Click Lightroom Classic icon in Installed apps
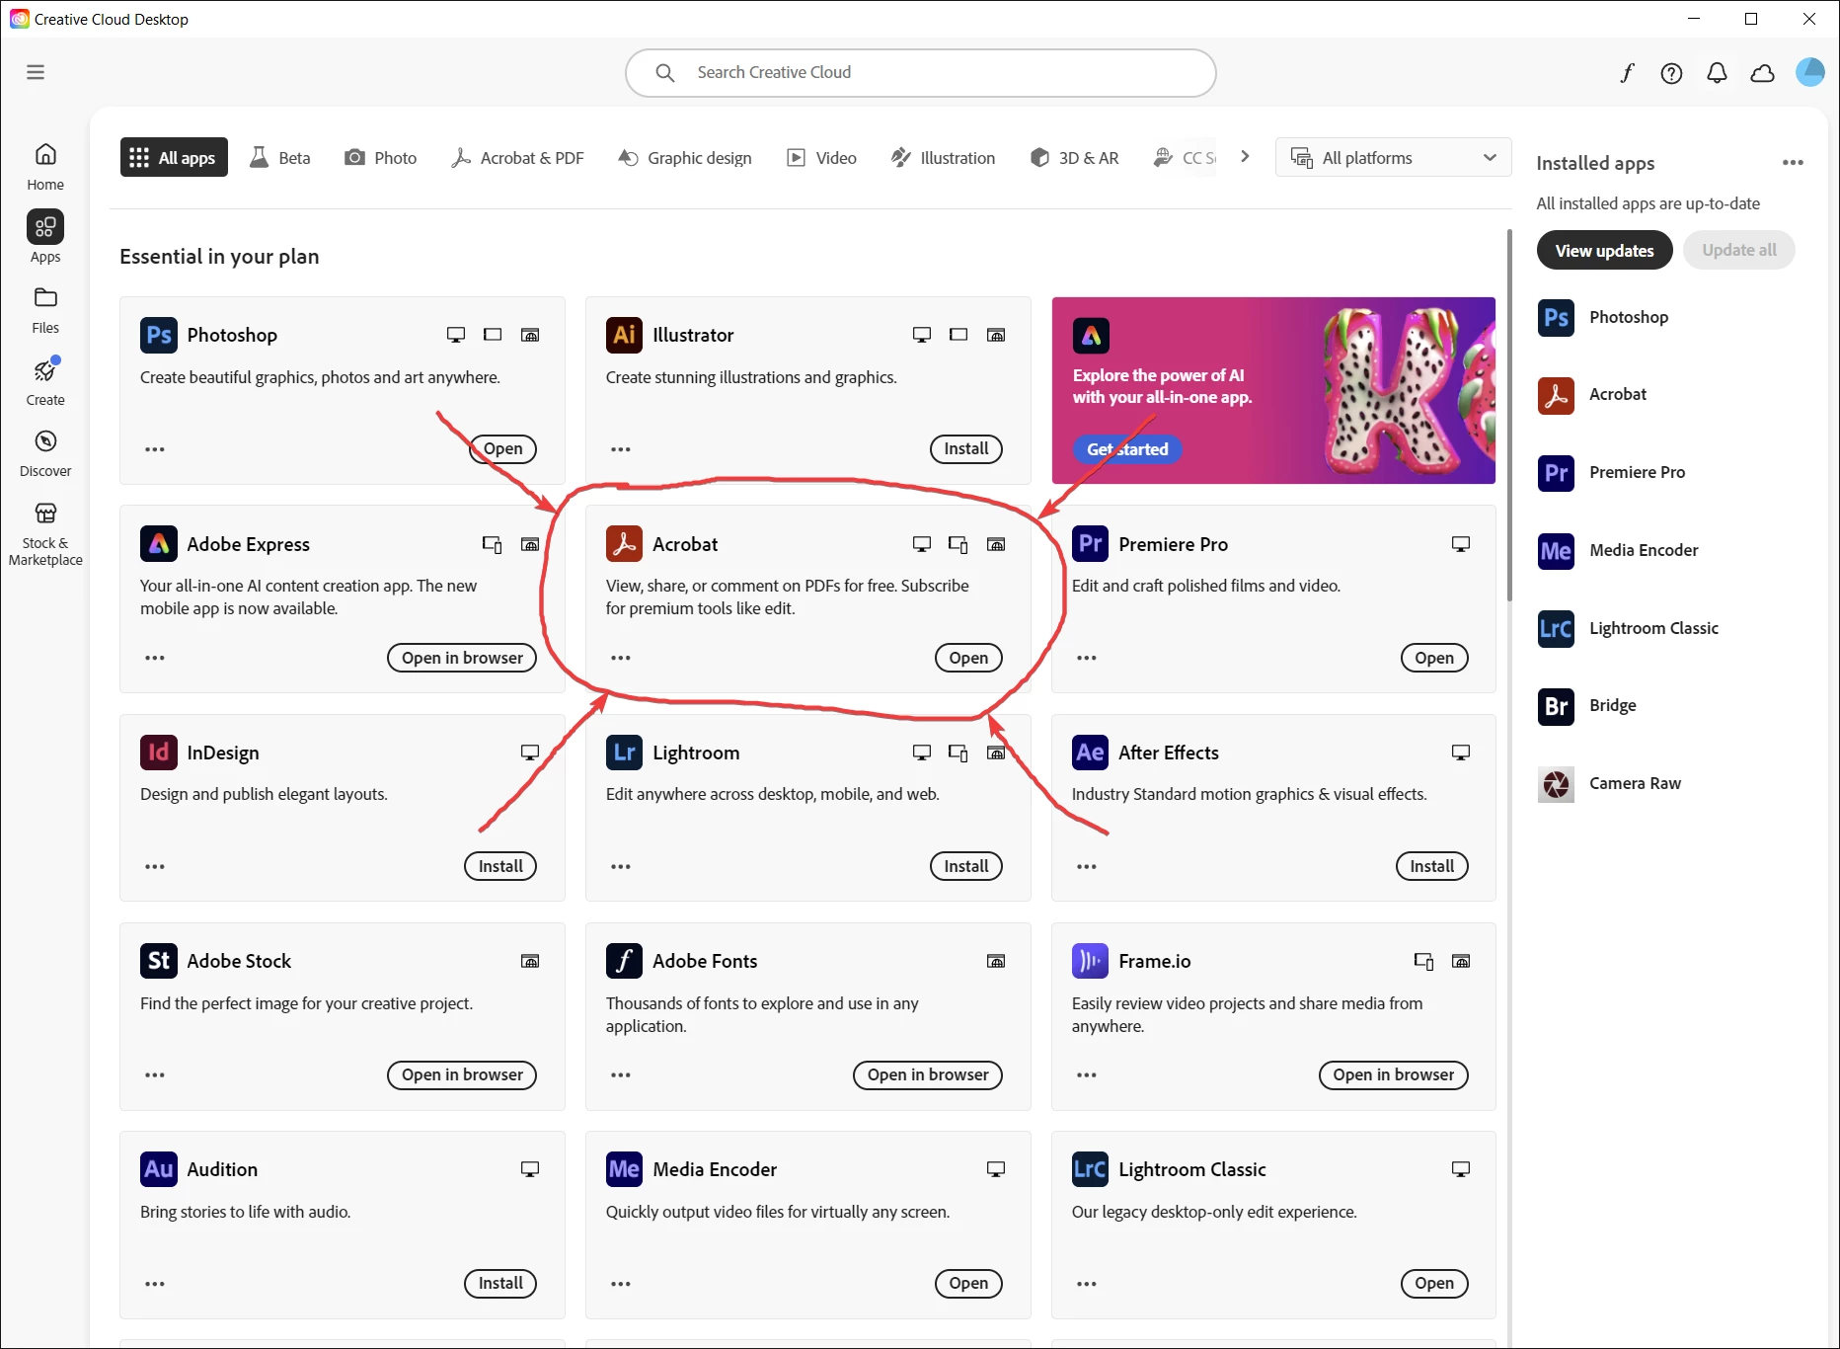Viewport: 1840px width, 1349px height. point(1556,628)
